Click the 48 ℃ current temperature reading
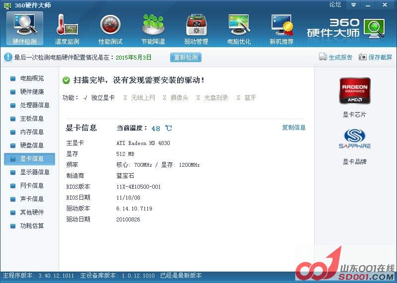The width and height of the screenshot is (397, 283). tap(162, 129)
